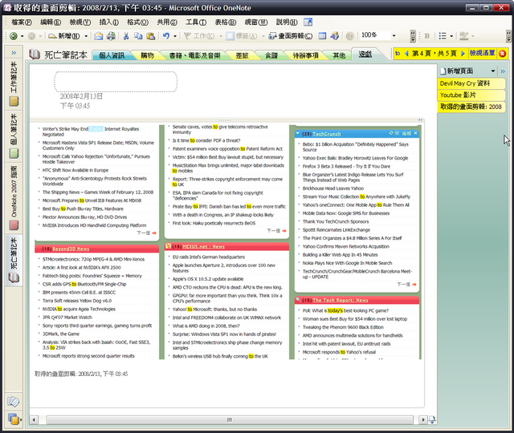Click the green Back navigation icon

click(x=14, y=36)
